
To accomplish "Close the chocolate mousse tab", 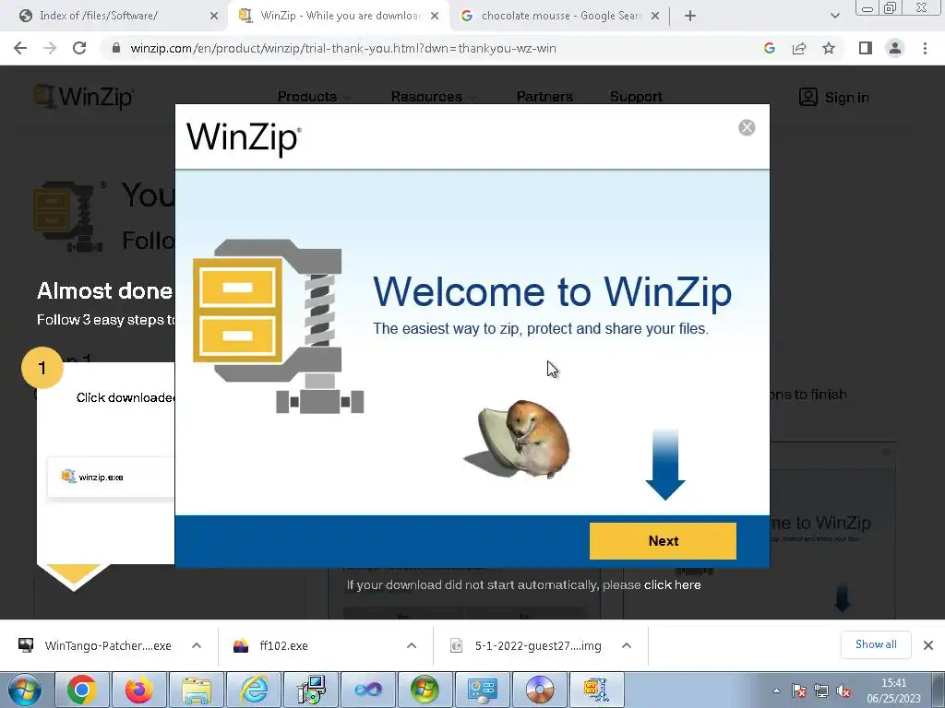I will [655, 16].
